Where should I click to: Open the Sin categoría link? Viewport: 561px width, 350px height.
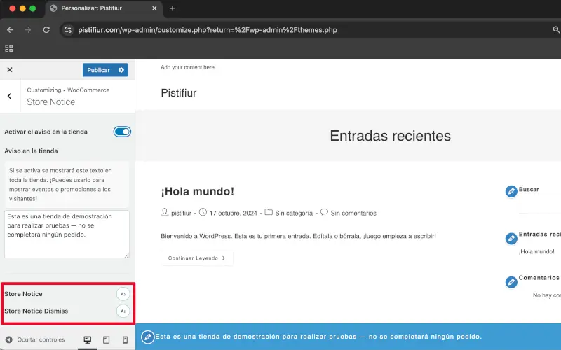[x=294, y=213]
